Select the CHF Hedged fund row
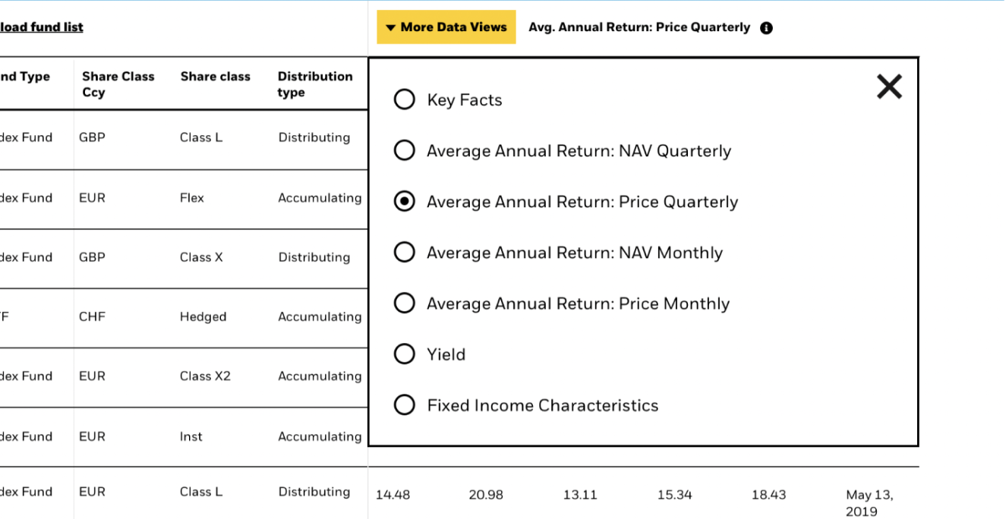Image resolution: width=1006 pixels, height=519 pixels. coord(203,317)
